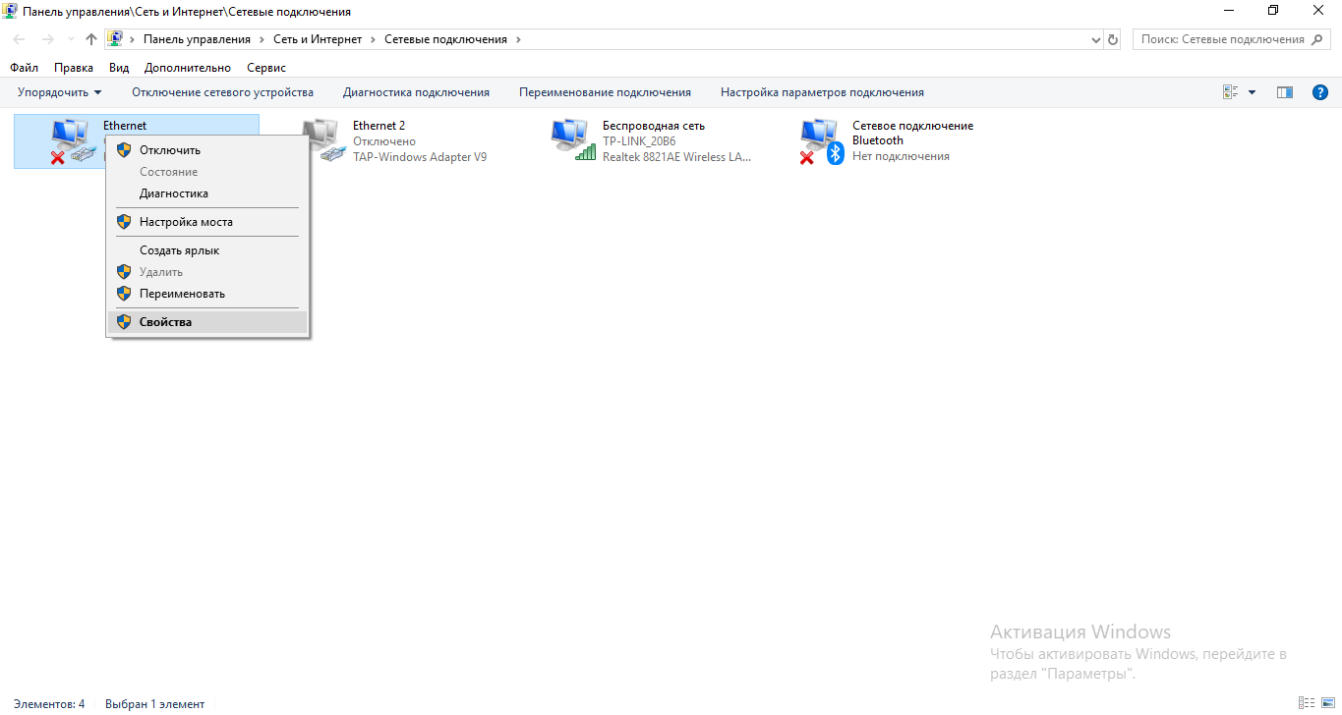Open the Правка menu
This screenshot has height=715, width=1342.
(74, 68)
